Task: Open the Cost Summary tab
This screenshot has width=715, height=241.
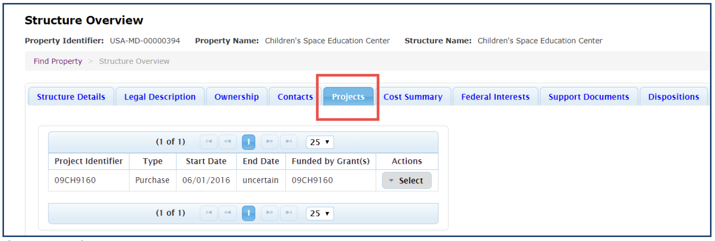Action: pyautogui.click(x=413, y=97)
